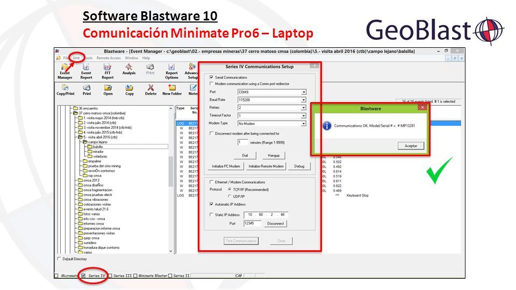Open the Baud Rate 115200 dropdown
The height and width of the screenshot is (290, 516).
click(x=304, y=100)
